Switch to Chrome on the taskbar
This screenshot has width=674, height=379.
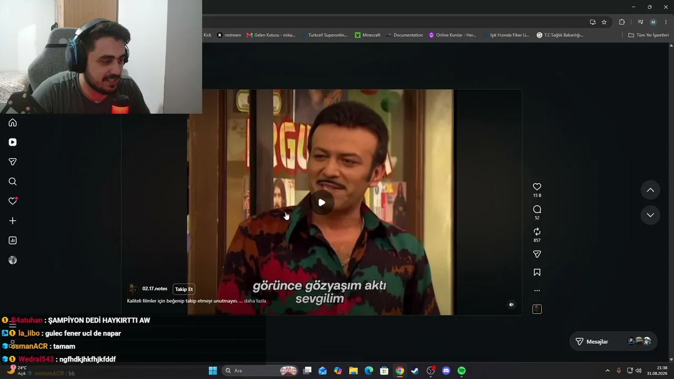click(x=400, y=371)
